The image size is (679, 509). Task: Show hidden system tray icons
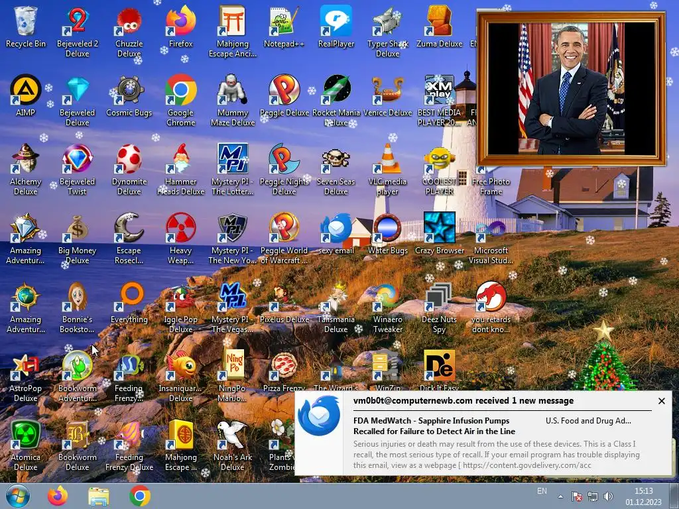pyautogui.click(x=560, y=497)
